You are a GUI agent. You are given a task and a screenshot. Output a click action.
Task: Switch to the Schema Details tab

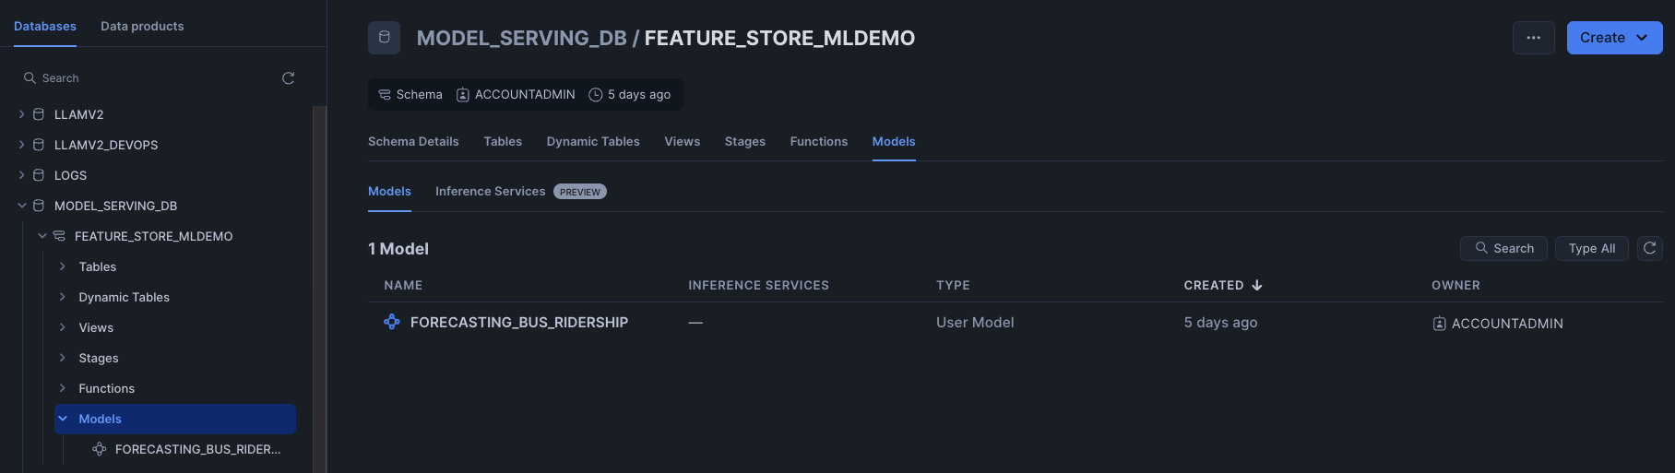[413, 141]
